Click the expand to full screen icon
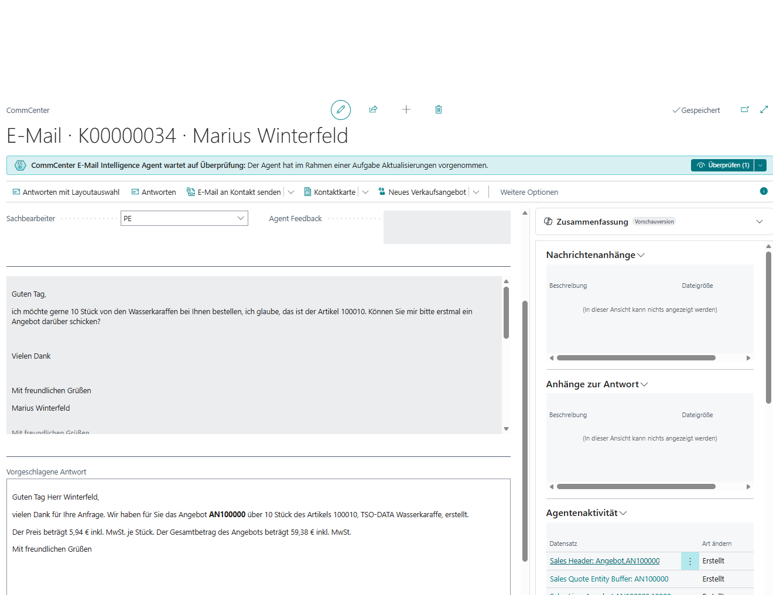Screen dimensions: 773x595 tap(764, 109)
